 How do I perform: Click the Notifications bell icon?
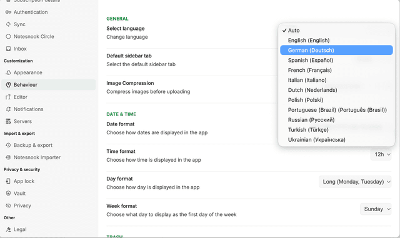8,109
